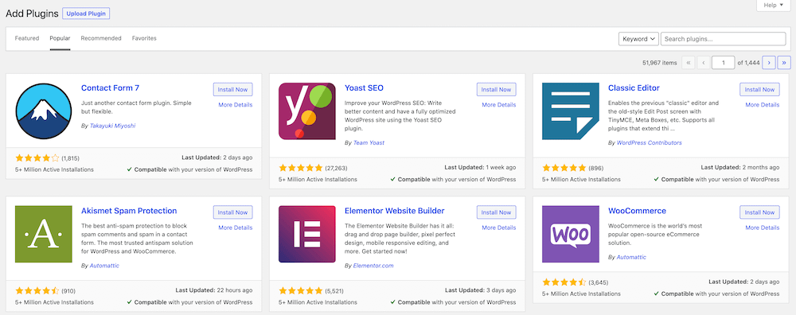796x315 pixels.
Task: Open author Team Yoast link
Action: coord(369,142)
